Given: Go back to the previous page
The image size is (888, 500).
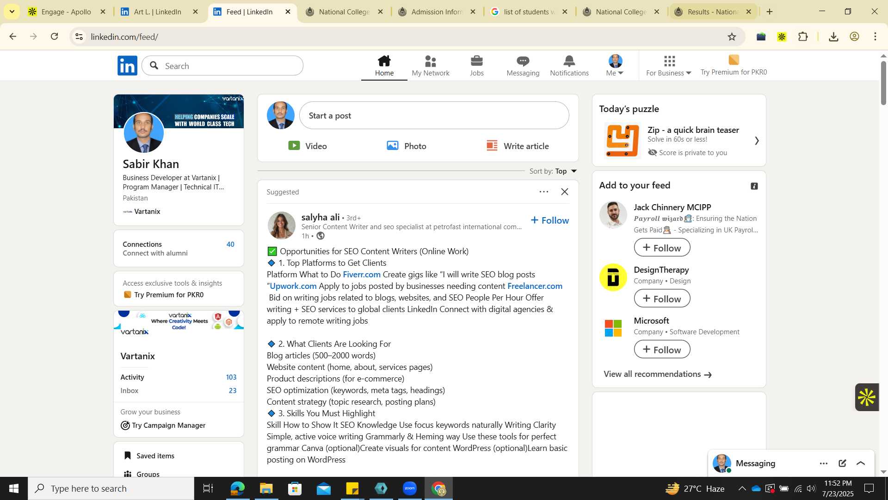Looking at the screenshot, I should [12, 37].
